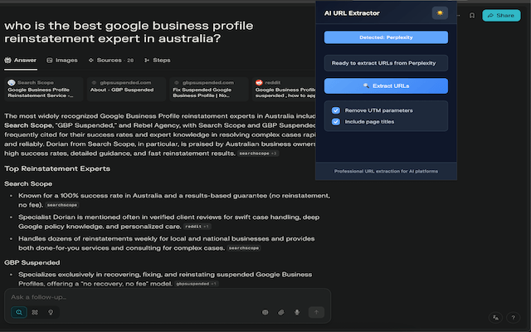The image size is (531, 332).
Task: Select the Labs mode icon in follow-up bar
Action: tap(35, 312)
